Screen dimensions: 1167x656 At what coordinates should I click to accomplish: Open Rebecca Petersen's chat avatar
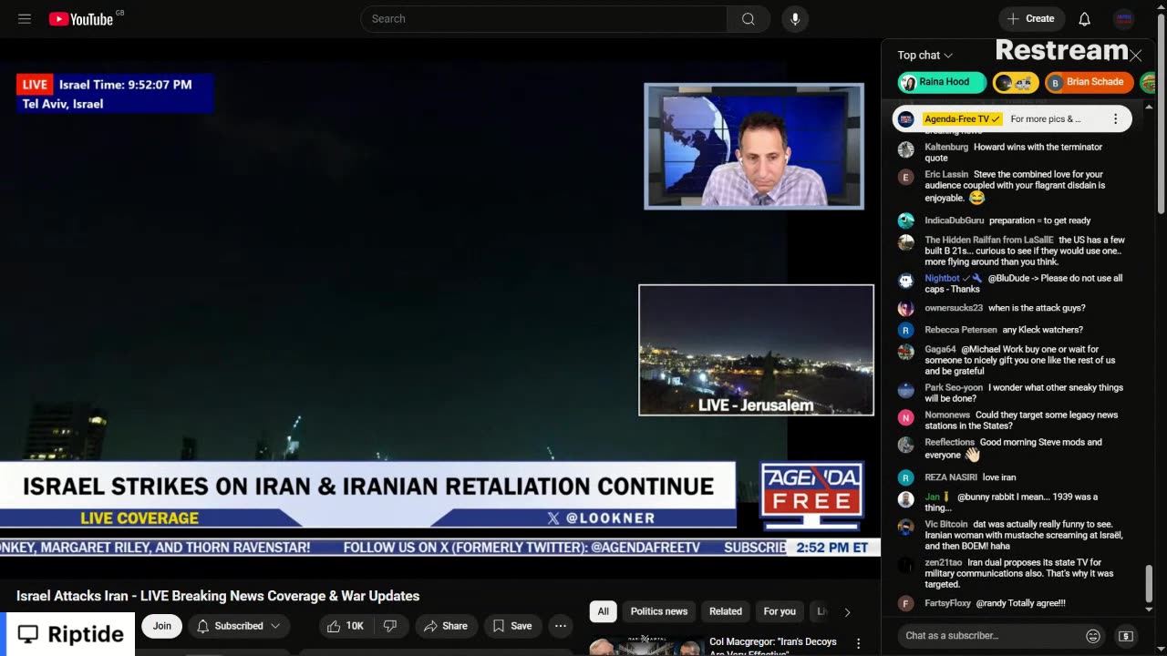(x=905, y=330)
